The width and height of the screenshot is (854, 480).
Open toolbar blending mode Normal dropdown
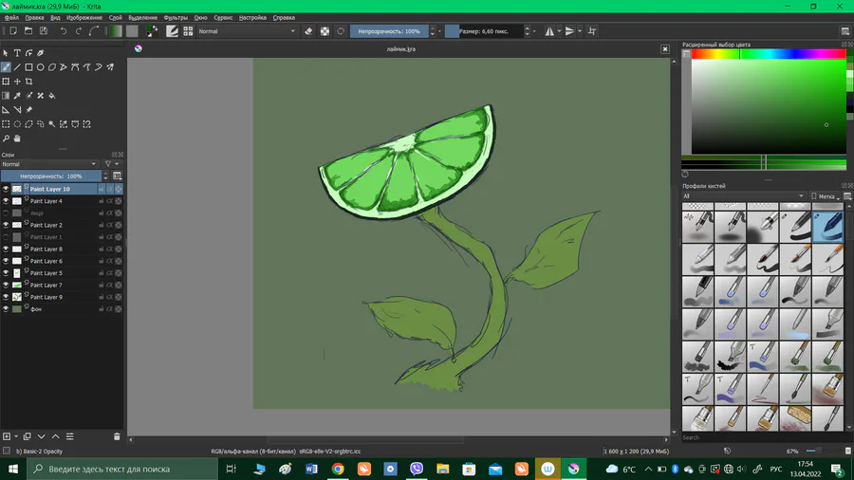click(247, 31)
